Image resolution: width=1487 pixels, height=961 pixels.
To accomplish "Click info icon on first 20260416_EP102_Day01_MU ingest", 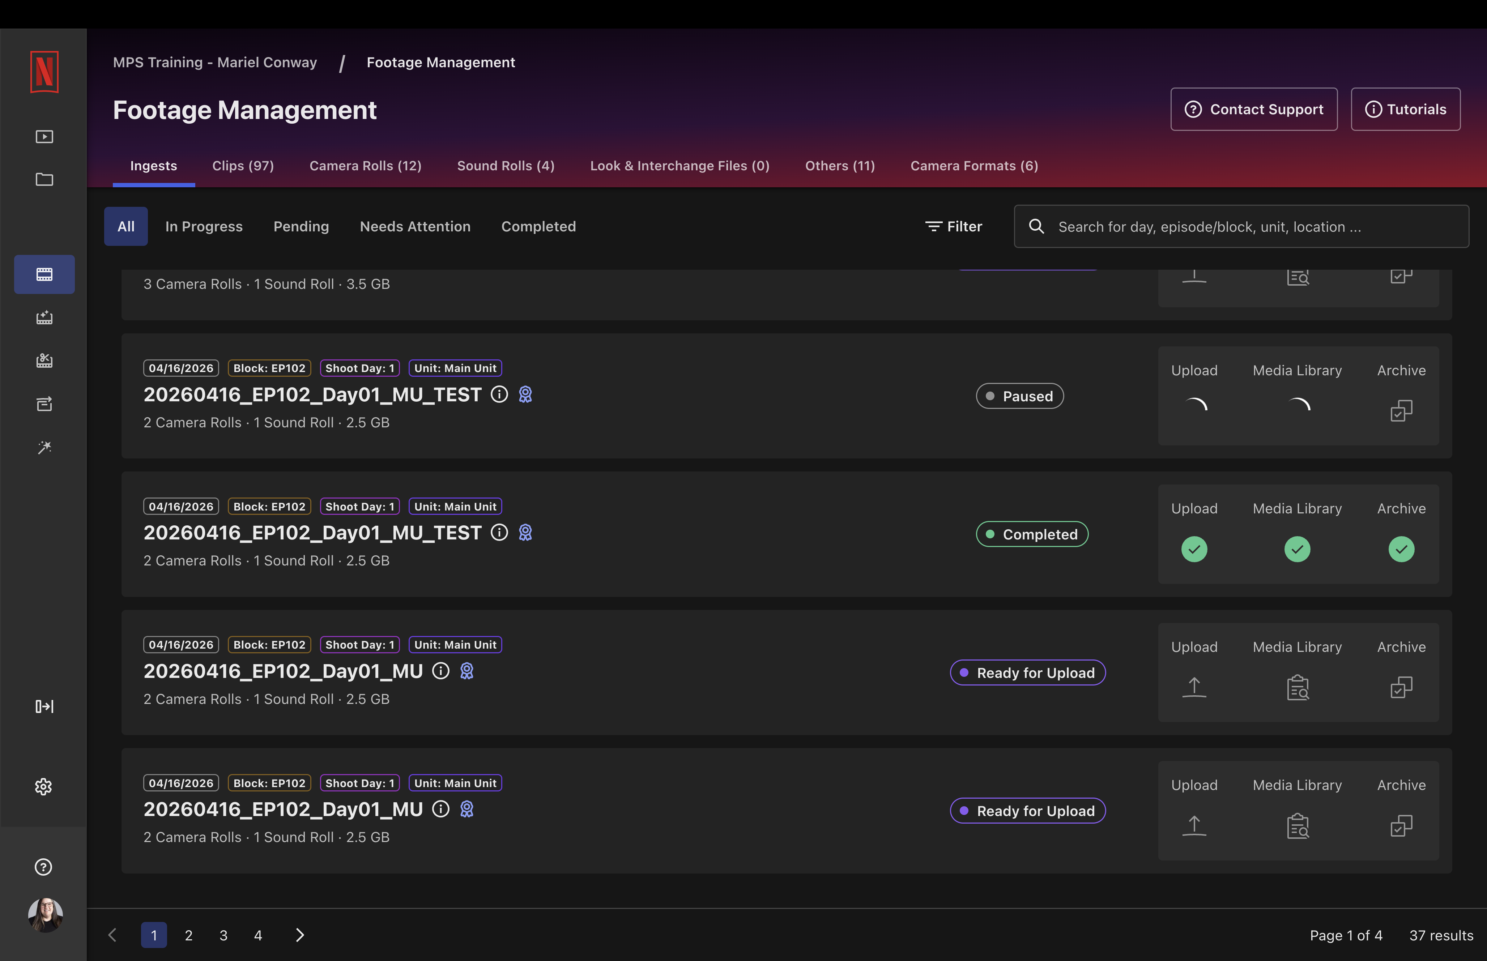I will 440,671.
